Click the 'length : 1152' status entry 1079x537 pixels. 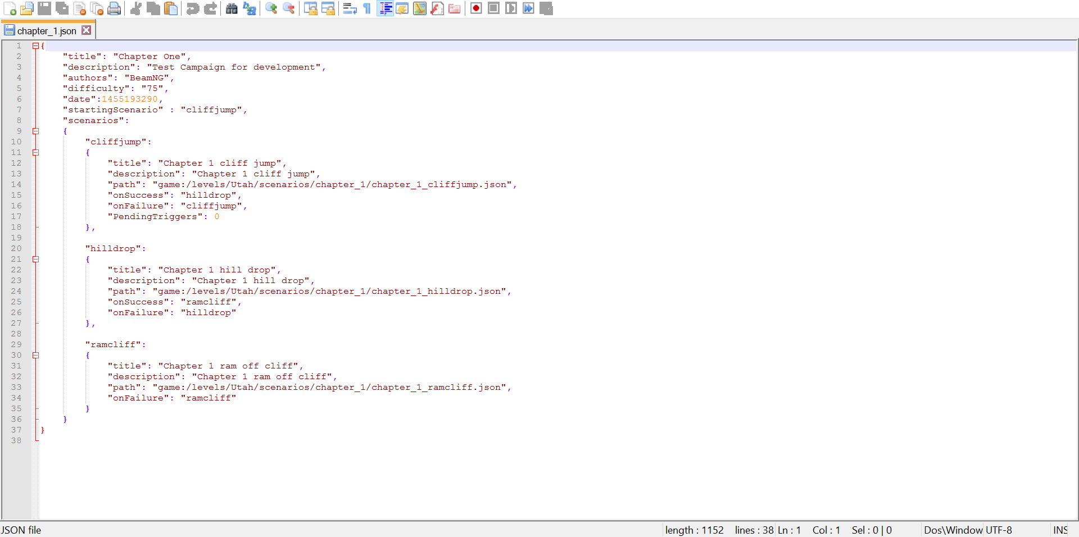tap(695, 530)
